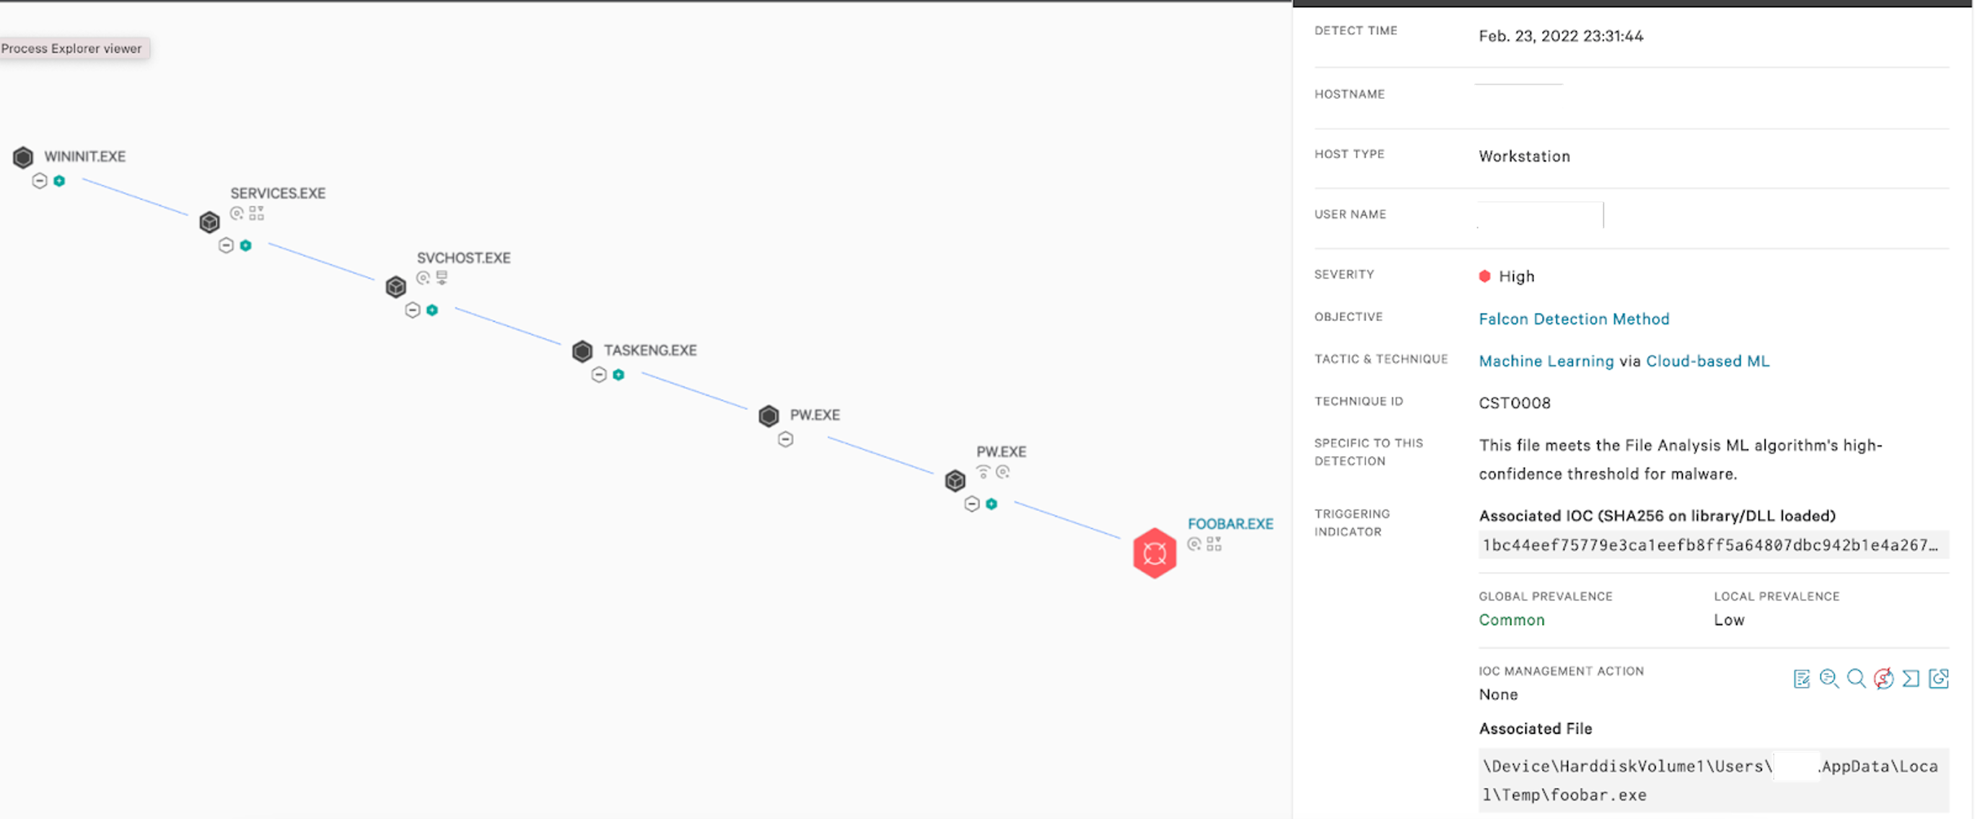Screen dimensions: 1975x819
Task: Select the SERVICES.EXE cube process node
Action: (209, 222)
